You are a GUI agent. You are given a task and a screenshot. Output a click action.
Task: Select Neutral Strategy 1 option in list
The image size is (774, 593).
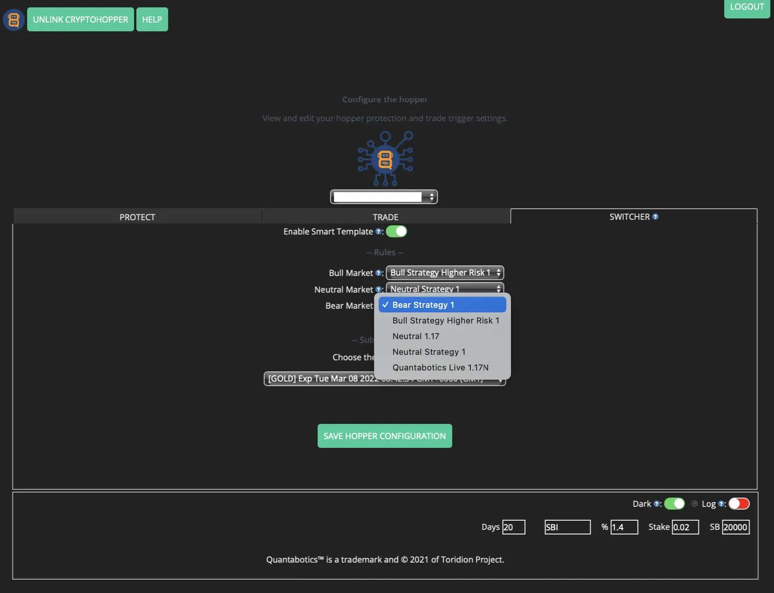[x=442, y=352]
